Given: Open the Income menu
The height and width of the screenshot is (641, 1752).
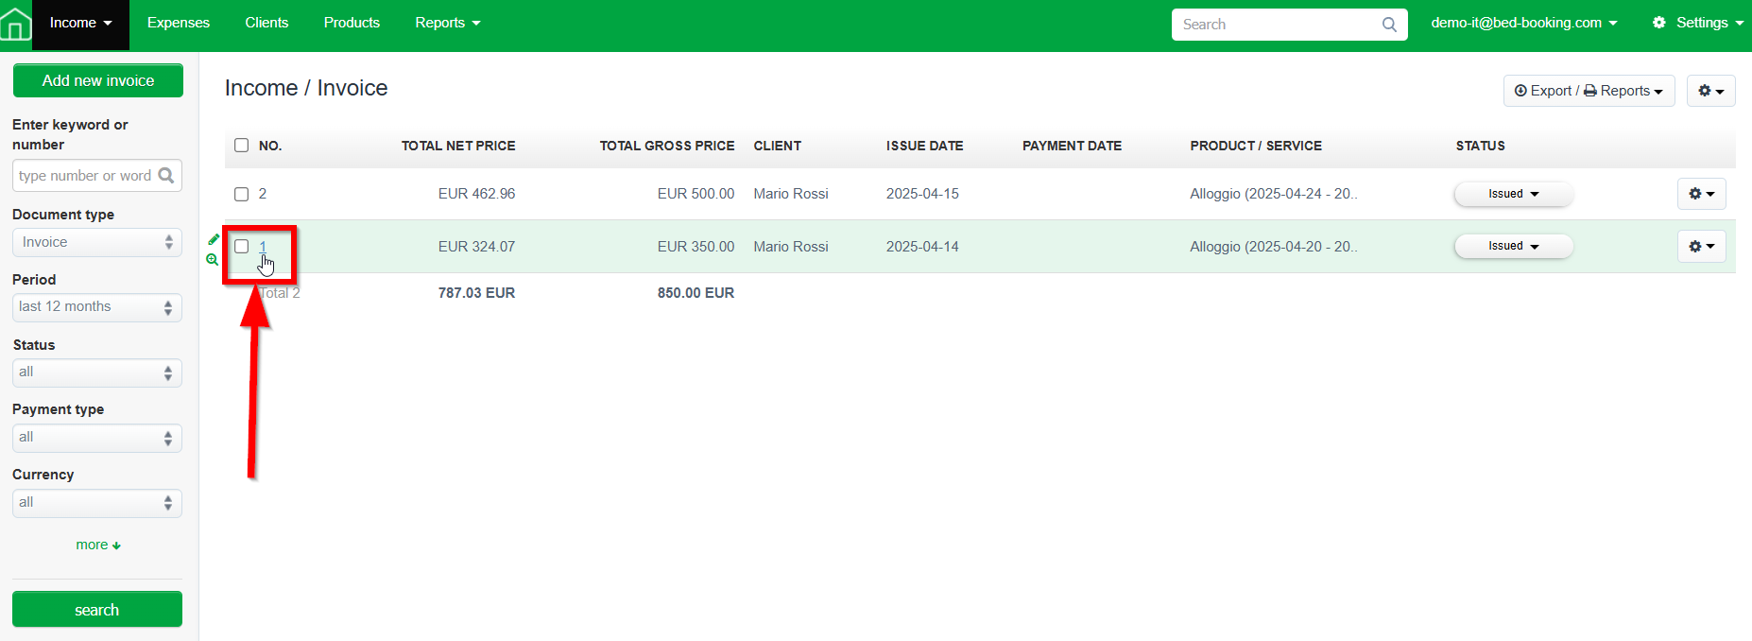Looking at the screenshot, I should (x=80, y=24).
